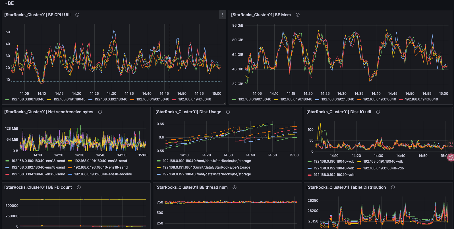Click the BE Mem panel title
This screenshot has width=454, height=229.
coord(261,15)
